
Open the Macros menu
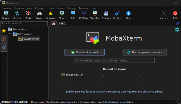83,8
